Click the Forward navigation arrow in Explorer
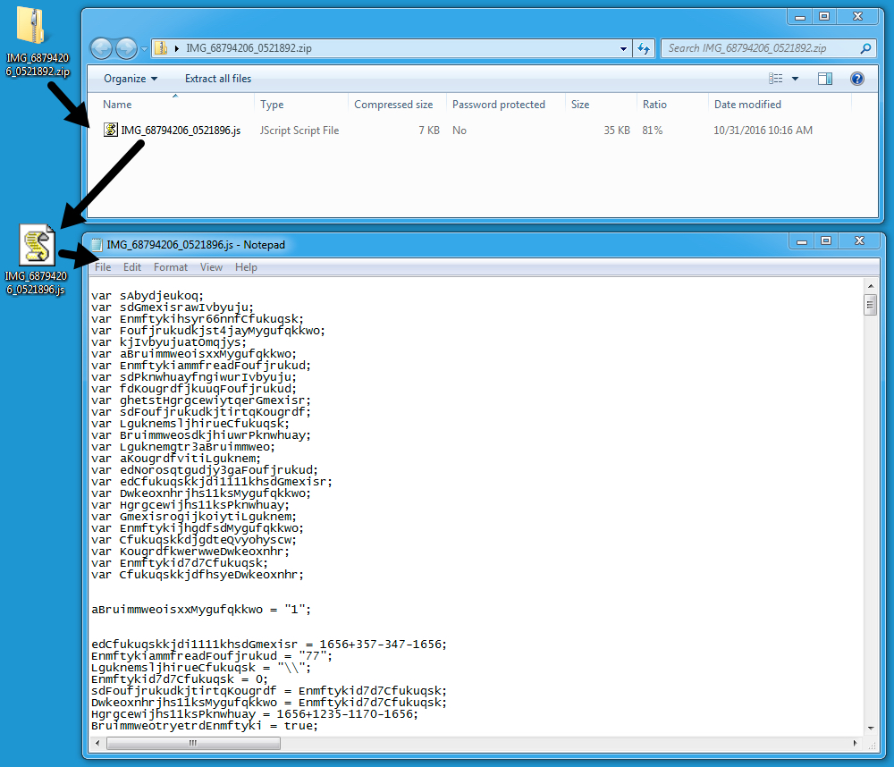894x767 pixels. pyautogui.click(x=126, y=48)
